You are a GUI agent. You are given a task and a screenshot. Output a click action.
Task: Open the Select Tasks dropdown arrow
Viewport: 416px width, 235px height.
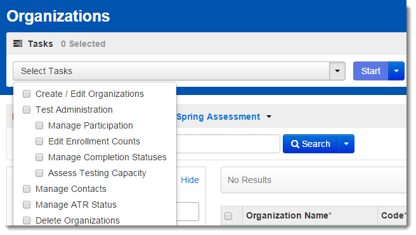337,71
